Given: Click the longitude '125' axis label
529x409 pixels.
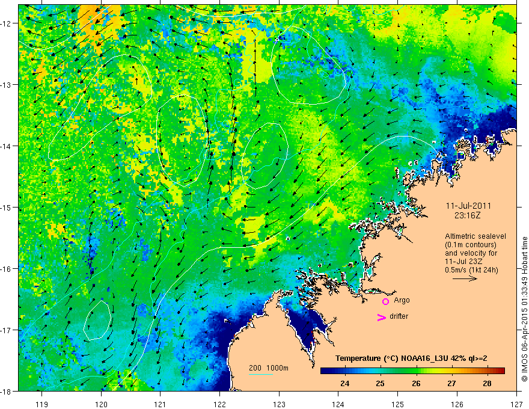Looking at the screenshot, I should coord(398,404).
